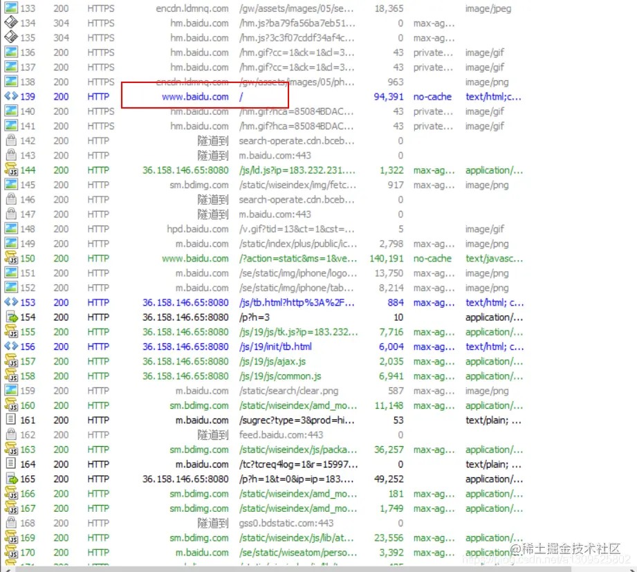Click body size 140,191

click(x=387, y=259)
